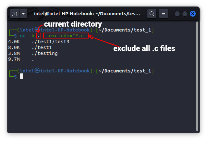Select the ./testing output line
The width and height of the screenshot is (207, 141).
pos(44,53)
